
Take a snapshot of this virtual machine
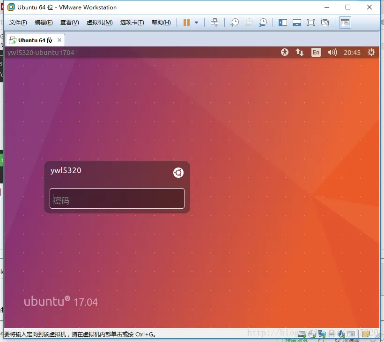(235, 23)
